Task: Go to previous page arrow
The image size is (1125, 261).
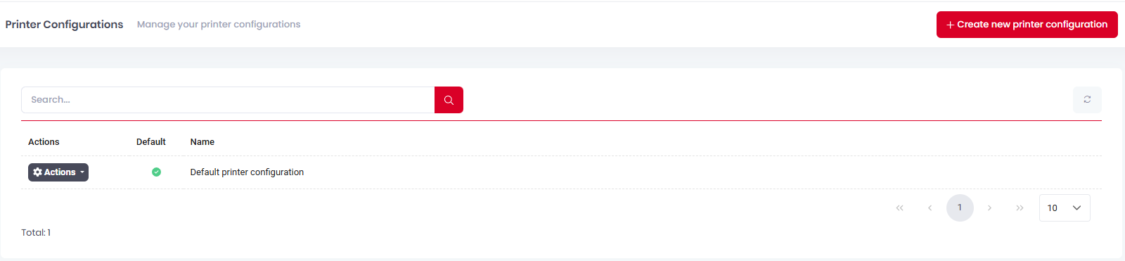Action: tap(930, 208)
